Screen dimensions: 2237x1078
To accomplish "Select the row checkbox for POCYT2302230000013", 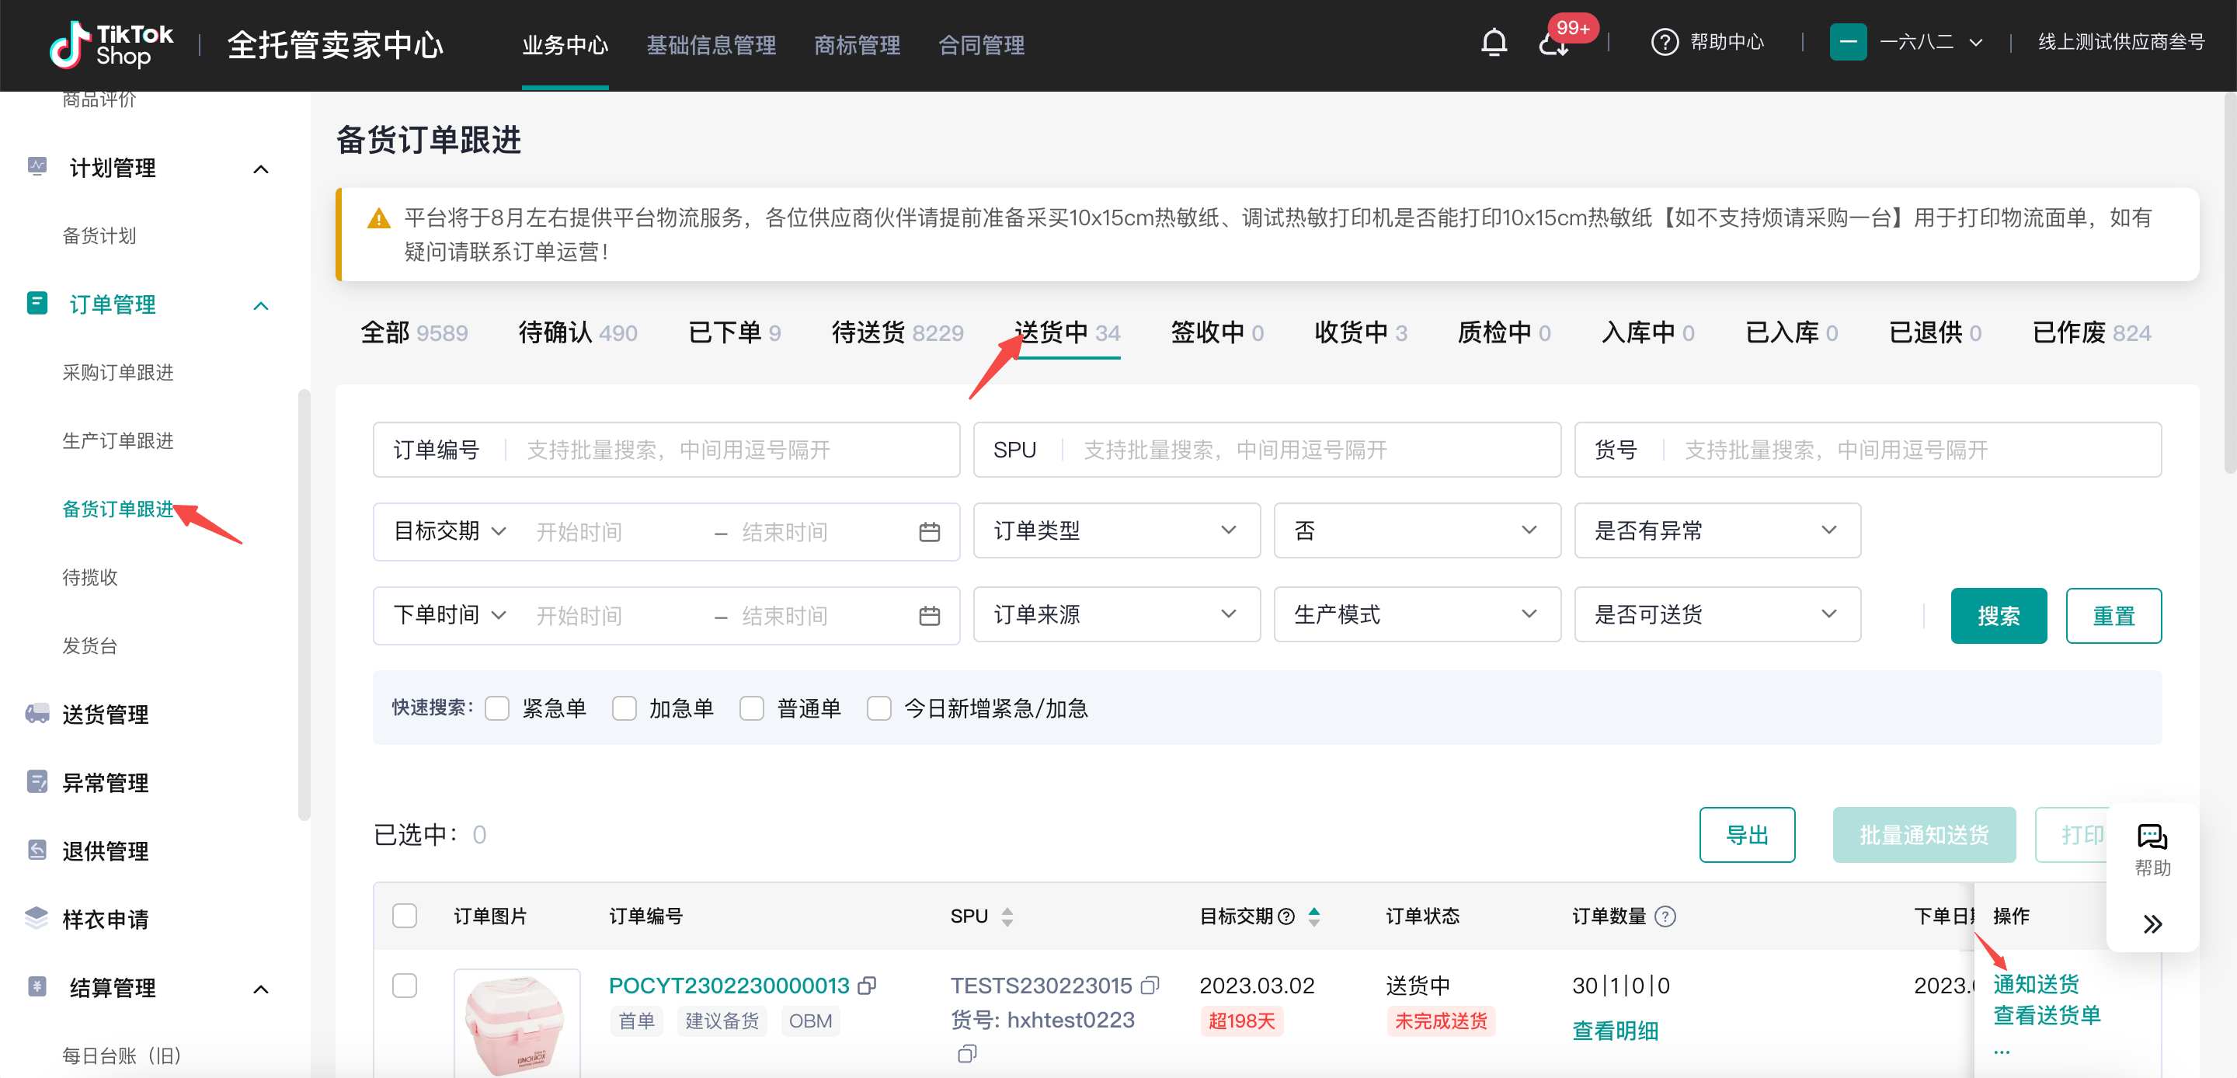I will [404, 985].
